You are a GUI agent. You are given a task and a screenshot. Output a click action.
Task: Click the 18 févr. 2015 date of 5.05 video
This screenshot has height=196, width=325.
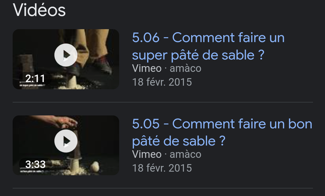[x=162, y=168]
